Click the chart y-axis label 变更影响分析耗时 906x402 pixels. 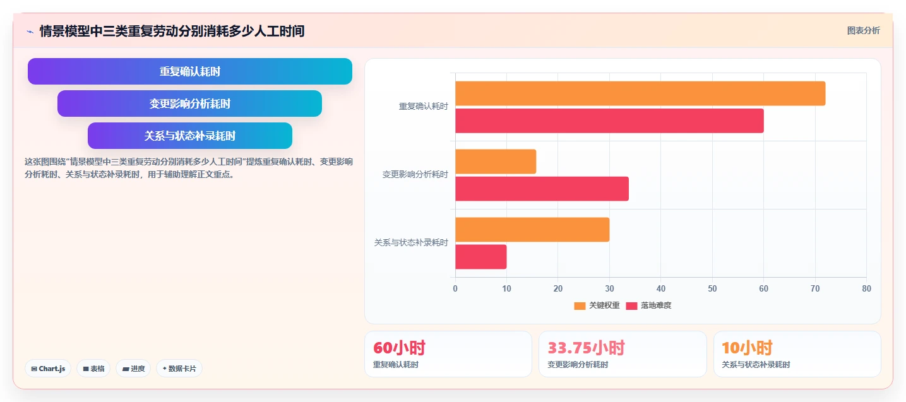coord(415,175)
